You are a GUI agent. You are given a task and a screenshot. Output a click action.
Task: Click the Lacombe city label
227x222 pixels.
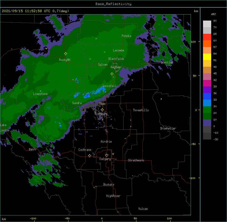[x=119, y=50]
